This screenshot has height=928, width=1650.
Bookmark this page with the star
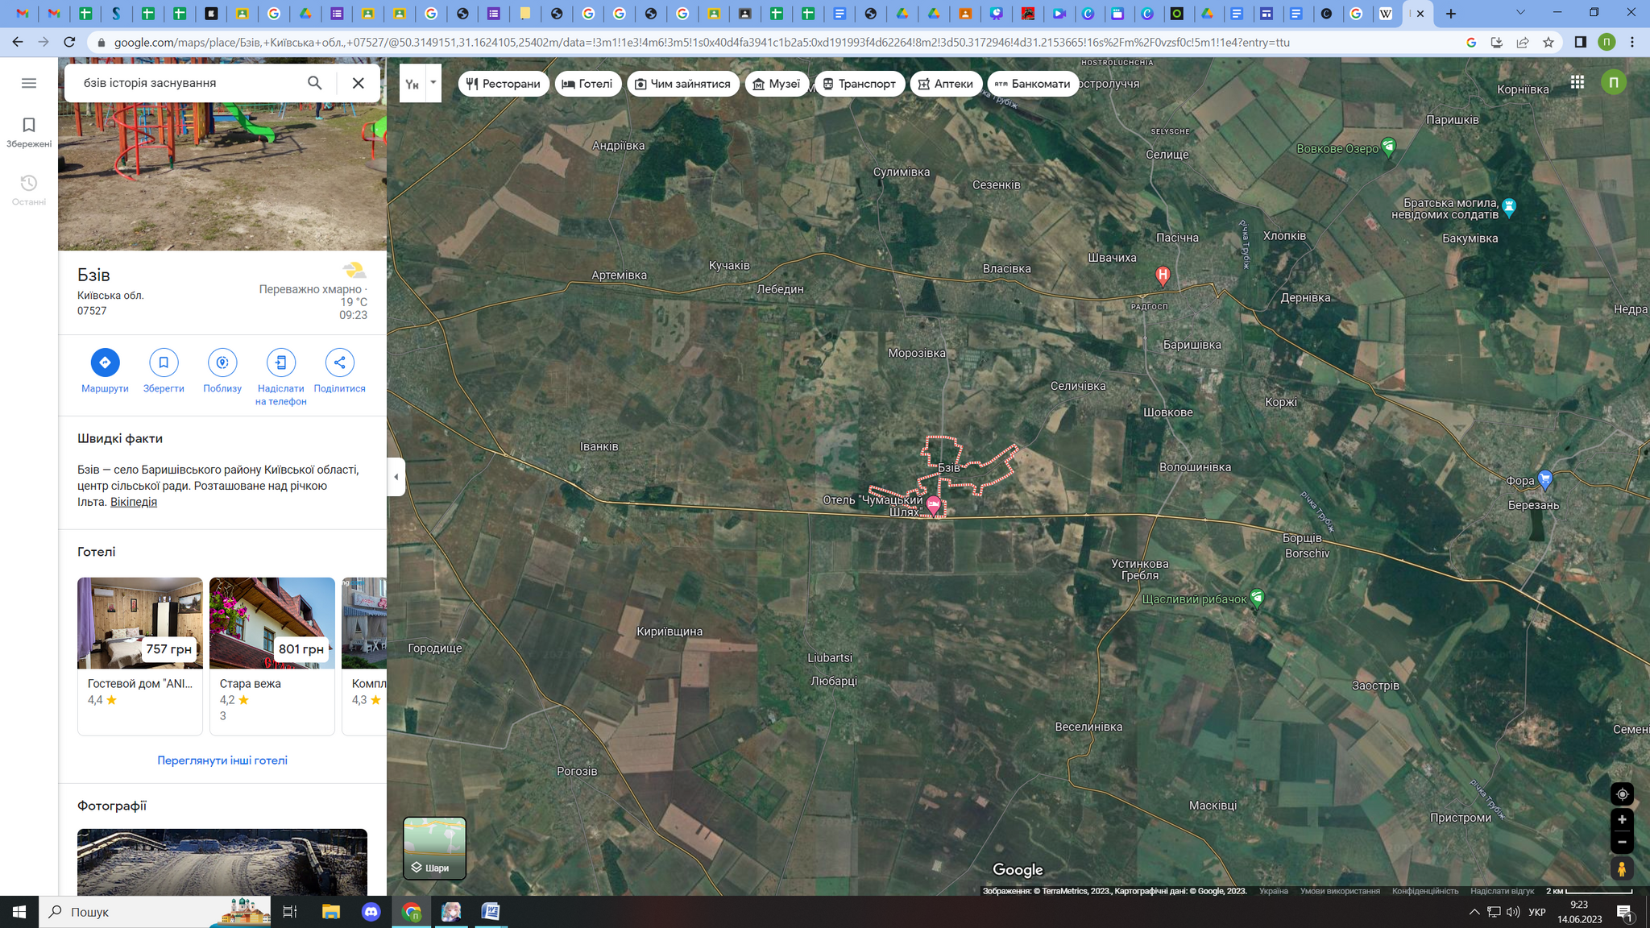[x=1548, y=43]
